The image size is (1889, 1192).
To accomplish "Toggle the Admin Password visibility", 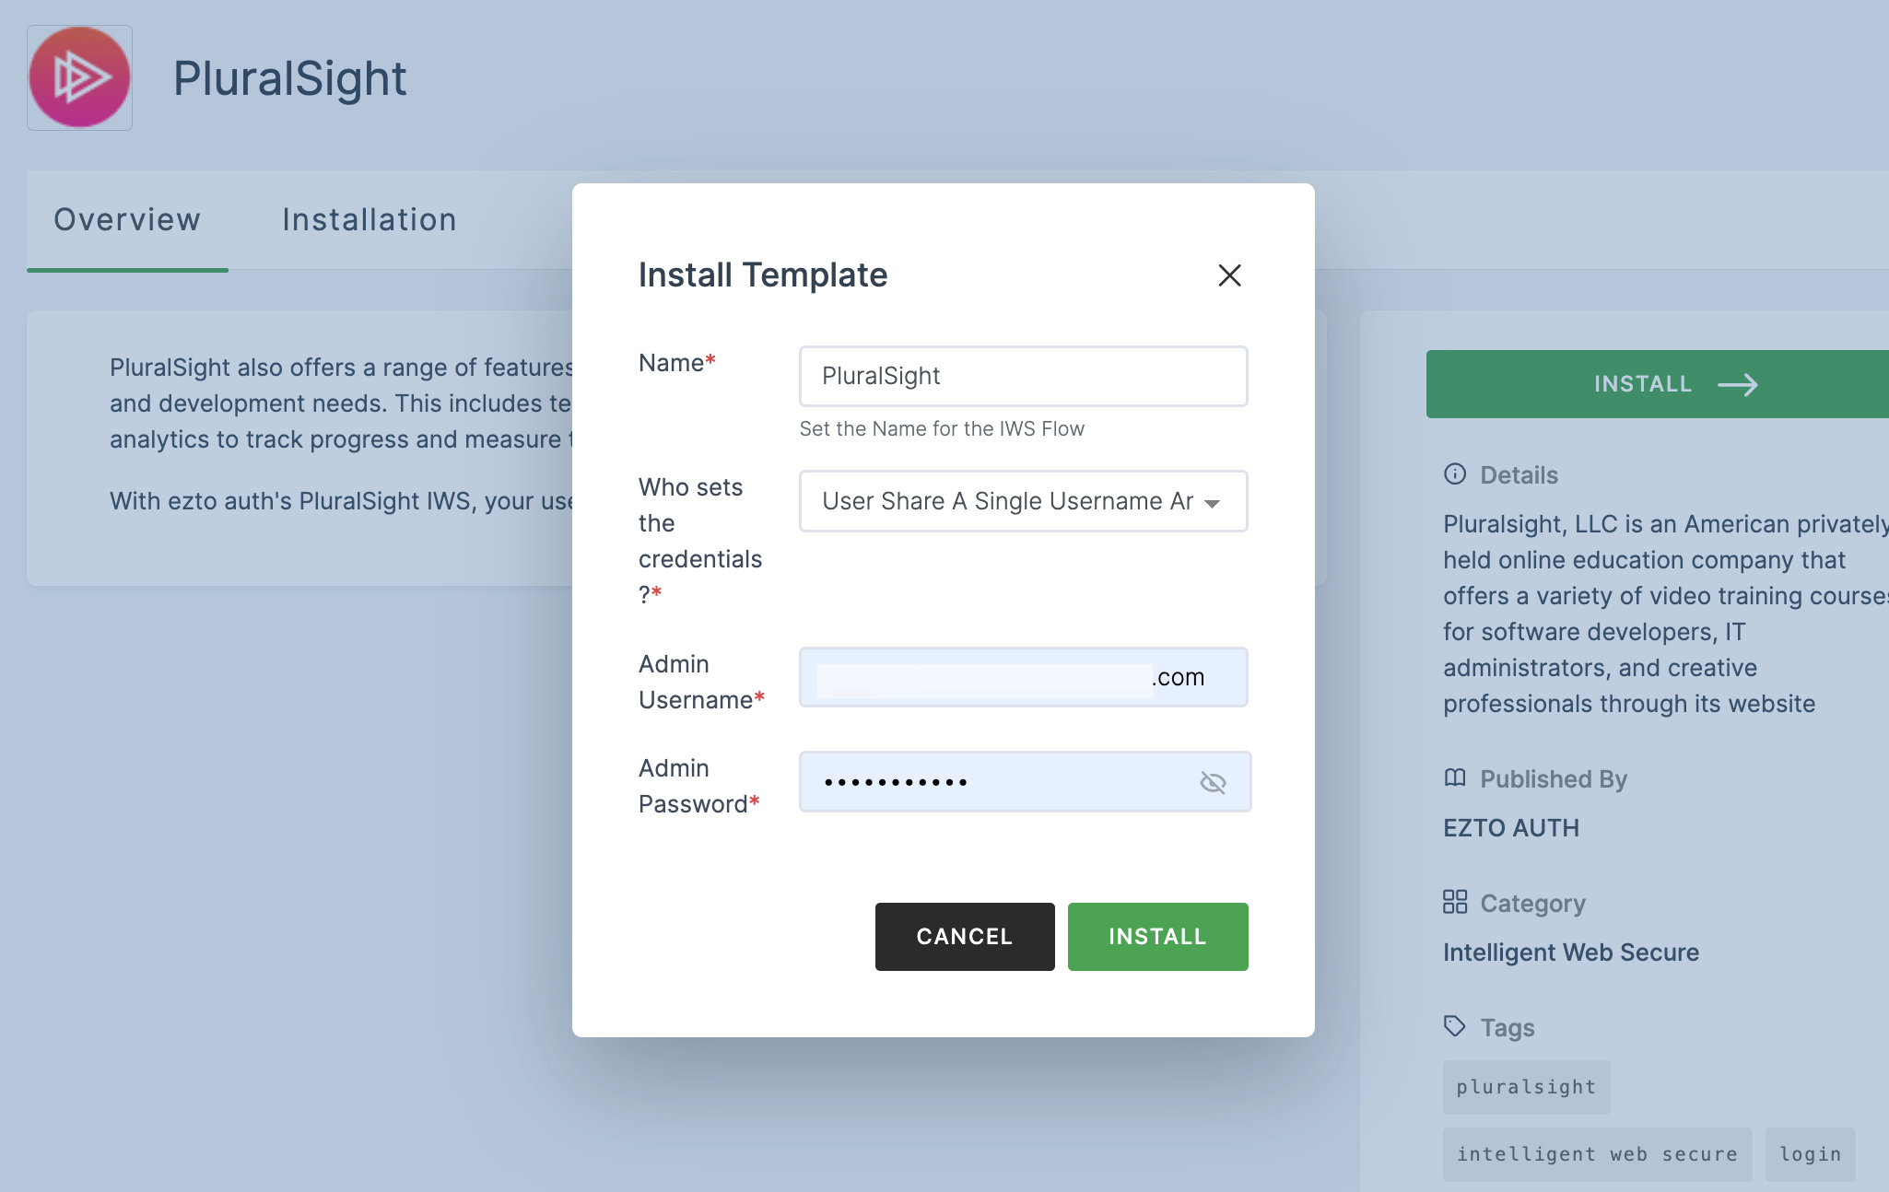I will coord(1213,781).
